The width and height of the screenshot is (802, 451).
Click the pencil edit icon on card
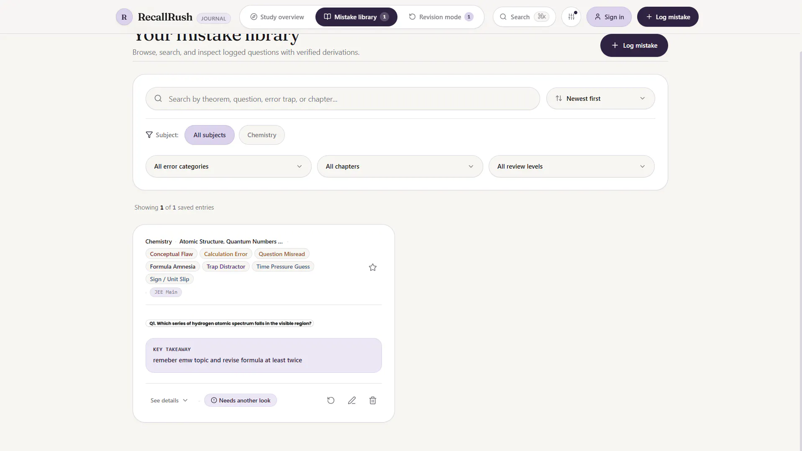(351, 400)
